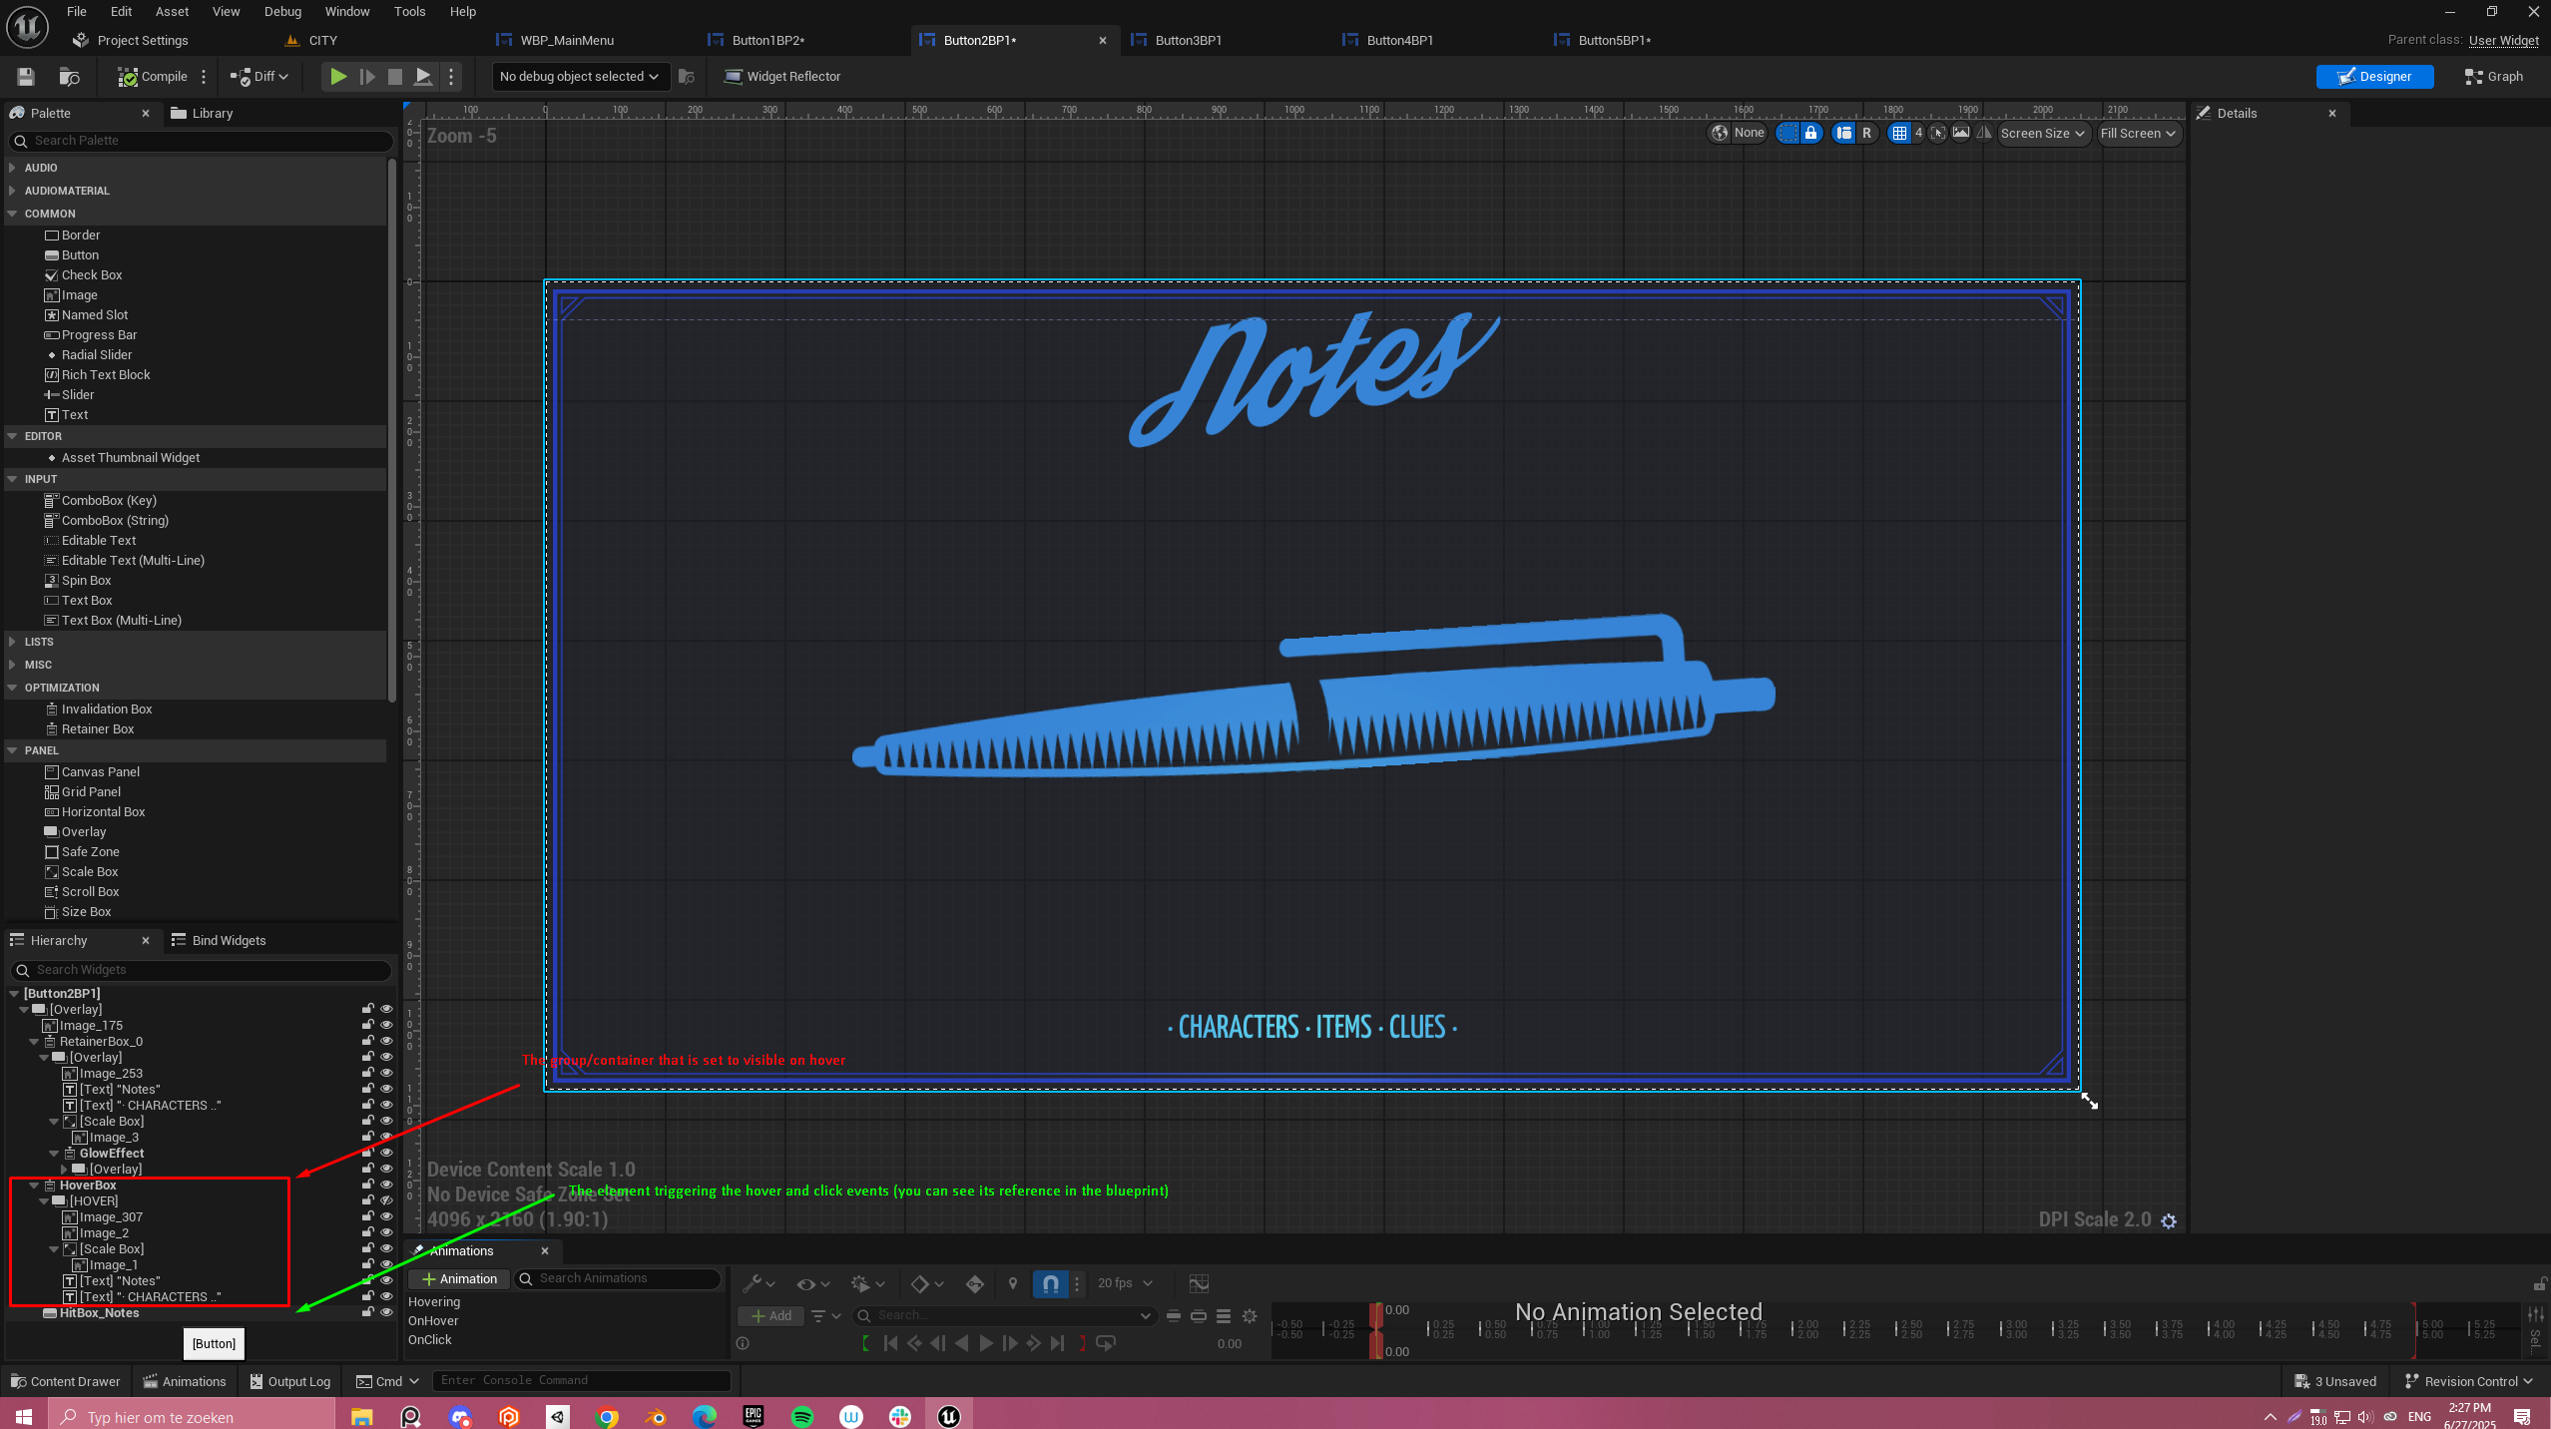This screenshot has height=1429, width=2551.
Task: Open the Screen Size dropdown
Action: (2042, 133)
